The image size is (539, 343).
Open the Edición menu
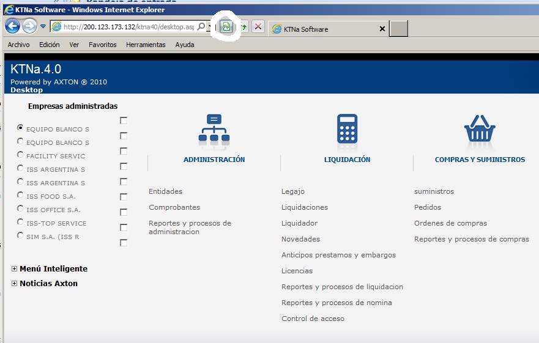click(x=49, y=45)
